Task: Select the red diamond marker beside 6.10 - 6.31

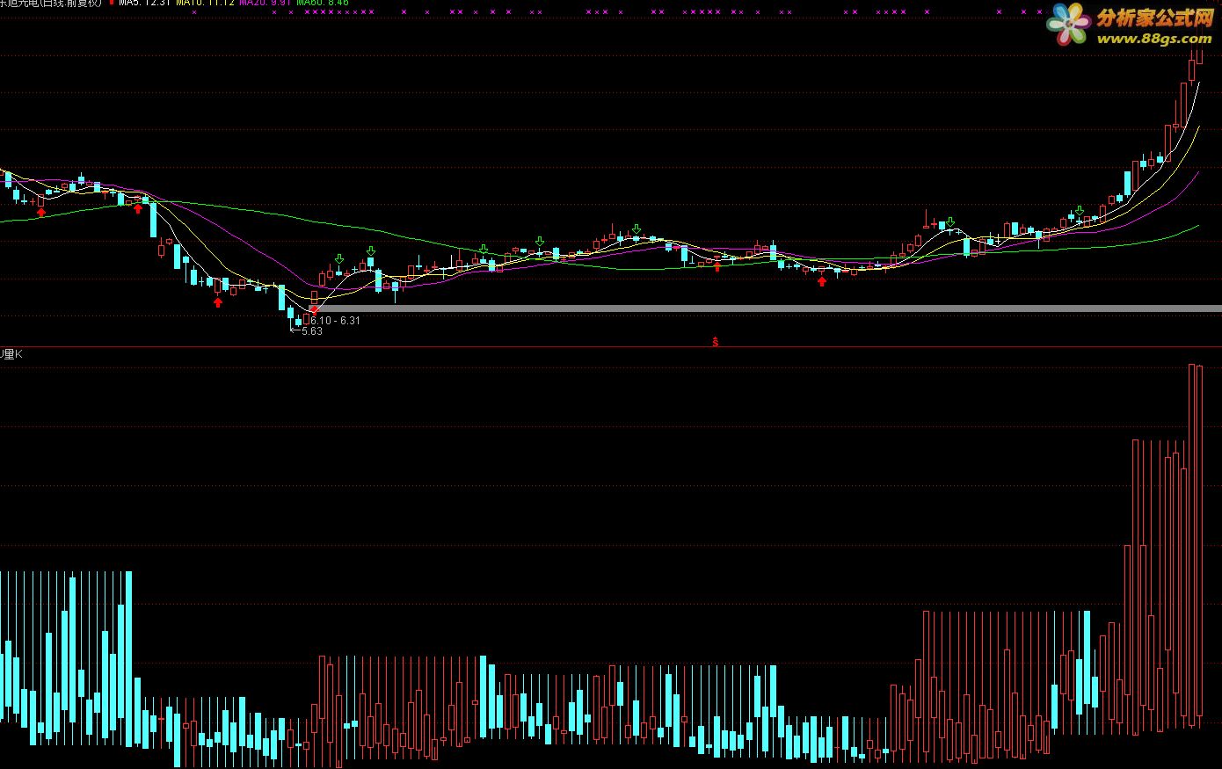Action: (x=315, y=310)
